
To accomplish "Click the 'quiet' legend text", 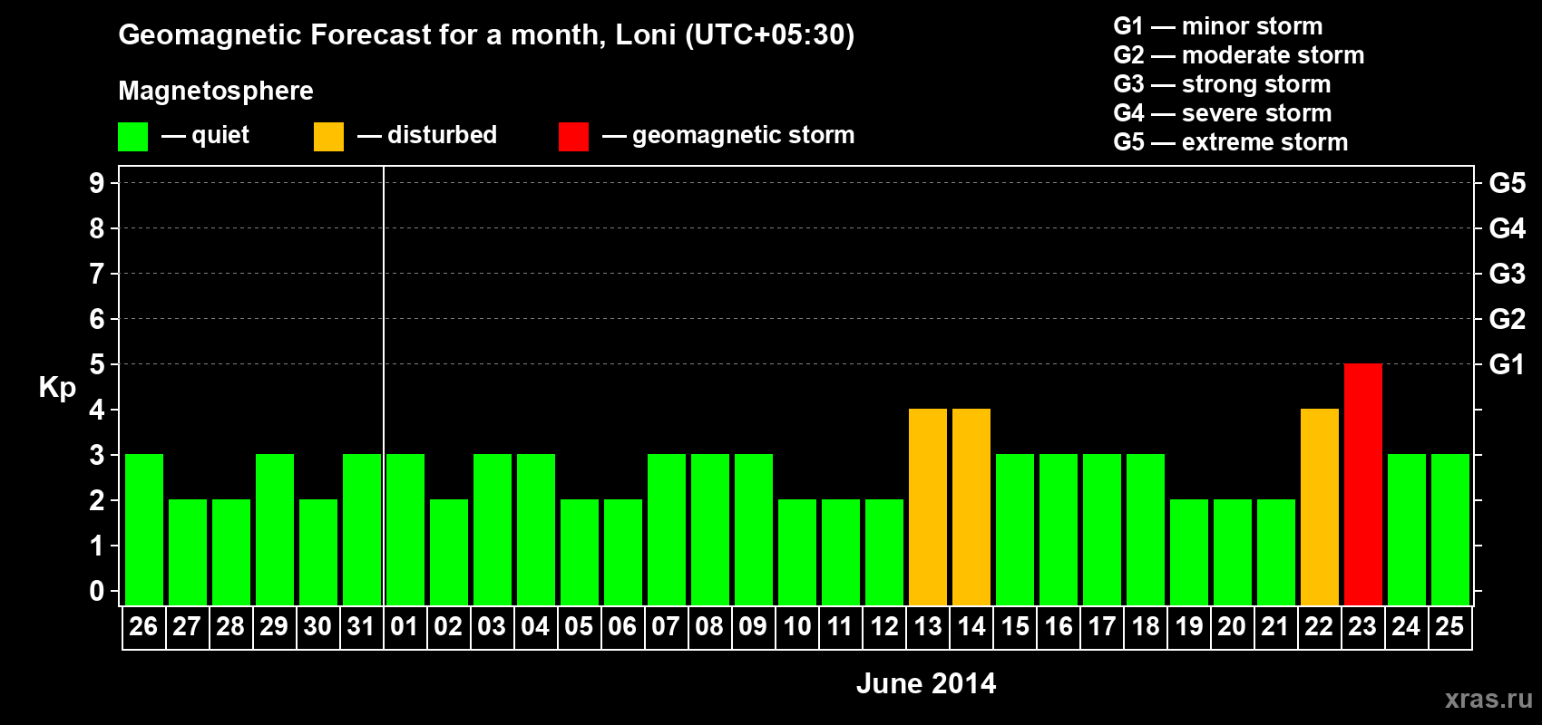I will (220, 136).
